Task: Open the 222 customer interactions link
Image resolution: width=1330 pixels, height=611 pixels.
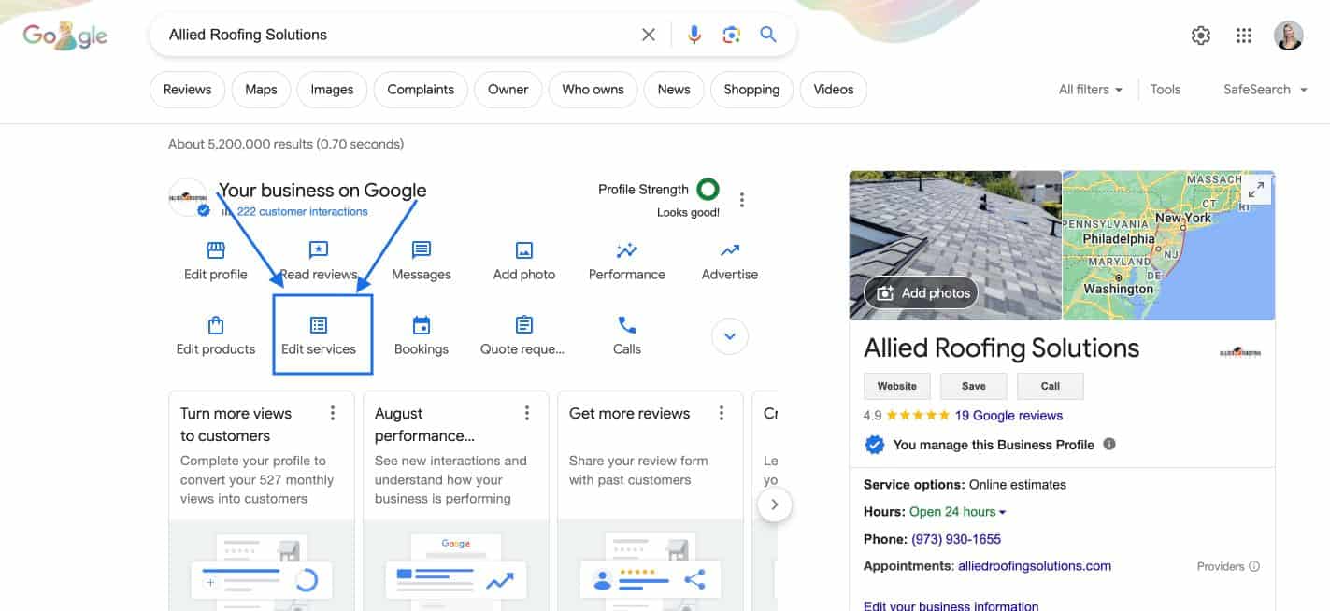Action: 302,212
